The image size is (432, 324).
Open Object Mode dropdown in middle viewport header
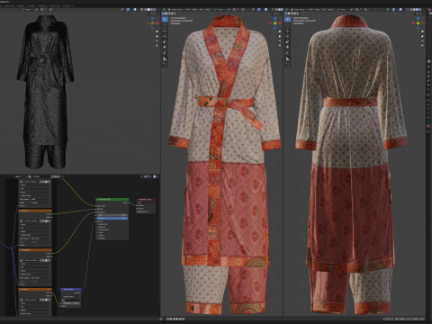176,10
